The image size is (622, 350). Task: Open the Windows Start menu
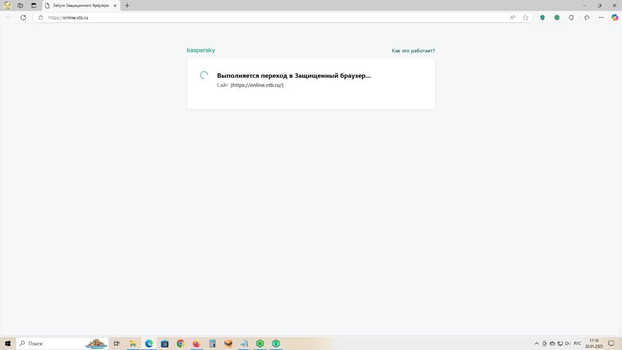pyautogui.click(x=8, y=343)
